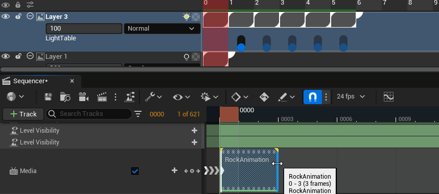Click the Layer 3 paint layer type icon
439x194 pixels.
pyautogui.click(x=40, y=17)
